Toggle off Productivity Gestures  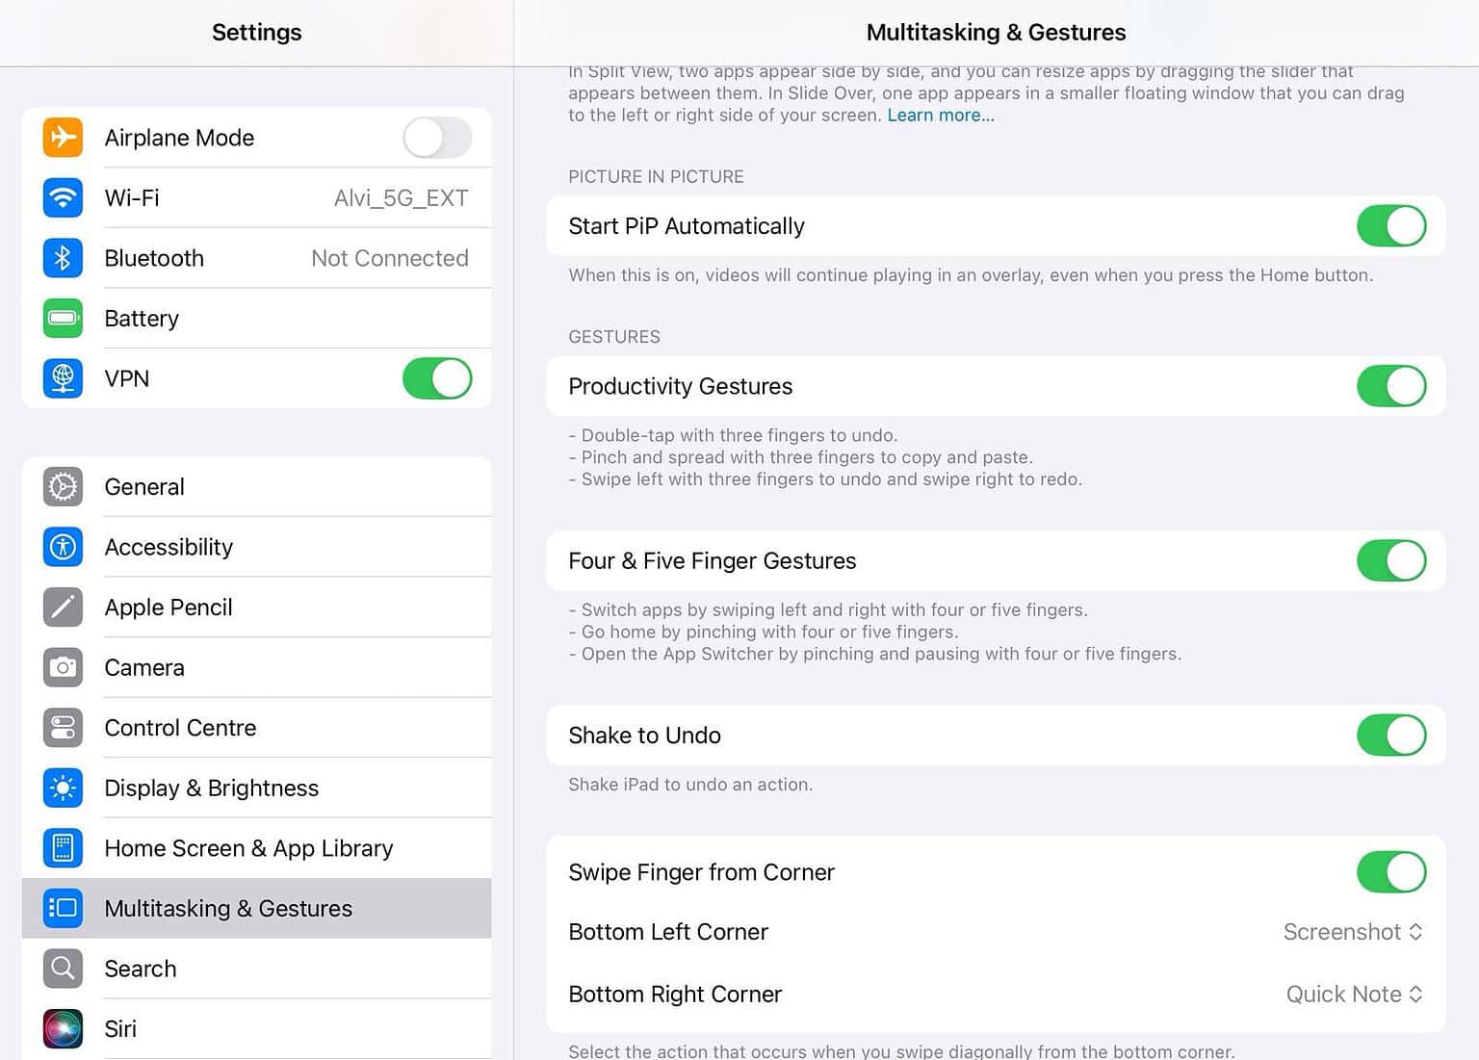click(x=1390, y=386)
